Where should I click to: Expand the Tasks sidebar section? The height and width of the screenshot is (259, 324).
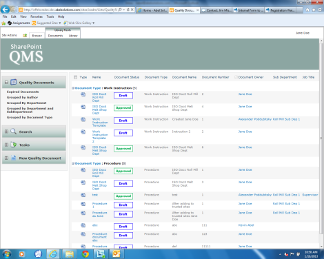click(6, 145)
